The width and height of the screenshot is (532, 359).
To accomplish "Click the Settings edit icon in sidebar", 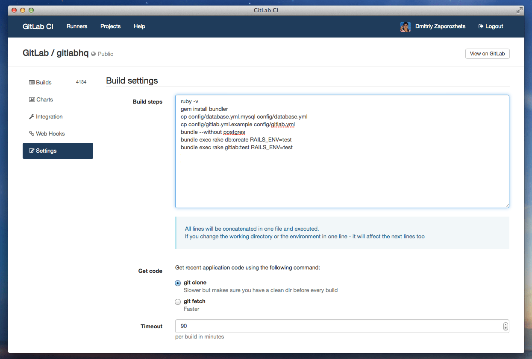I will tap(32, 151).
